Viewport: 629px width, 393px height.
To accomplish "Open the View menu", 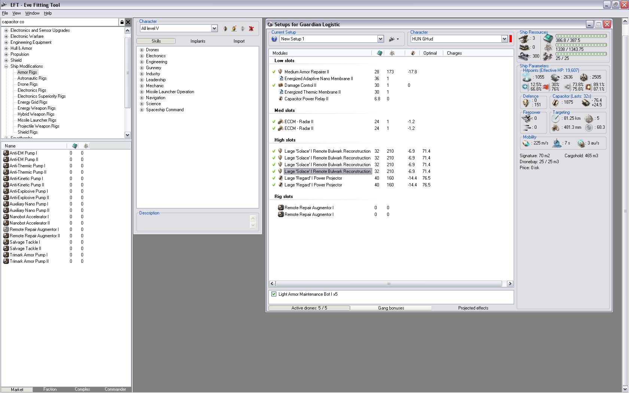I will 16,13.
